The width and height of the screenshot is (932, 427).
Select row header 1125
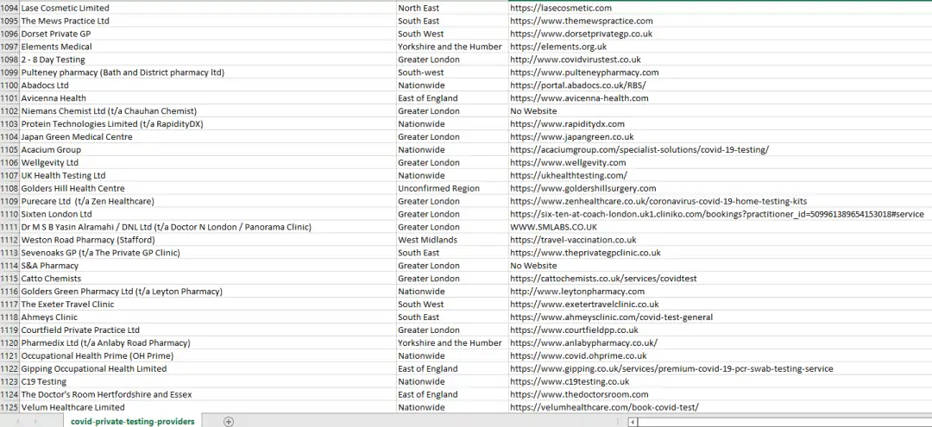coord(9,407)
